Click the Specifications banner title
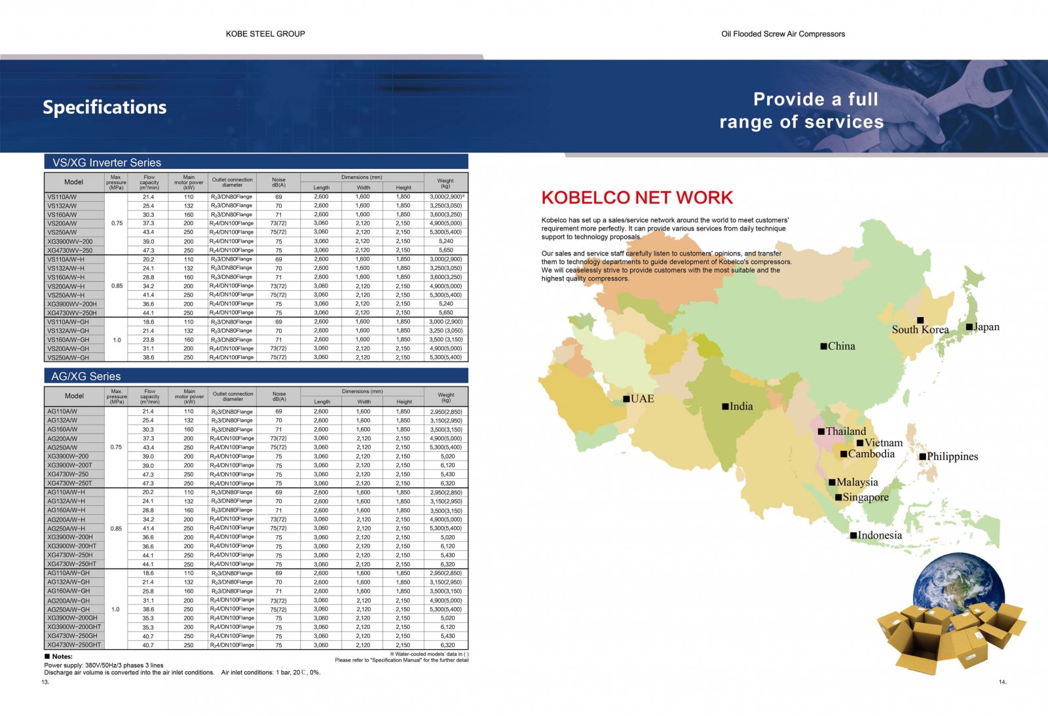Viewport: 1048px width, 716px height. coord(105,107)
